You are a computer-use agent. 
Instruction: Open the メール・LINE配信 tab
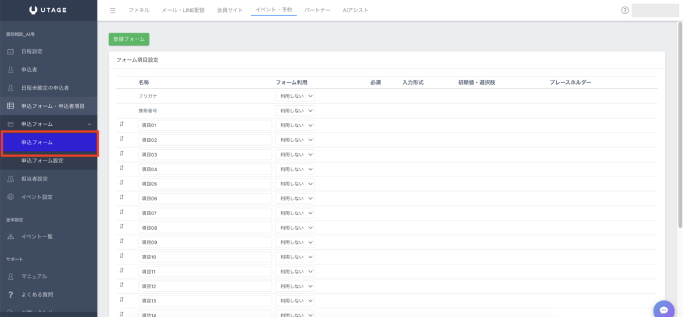pos(183,11)
